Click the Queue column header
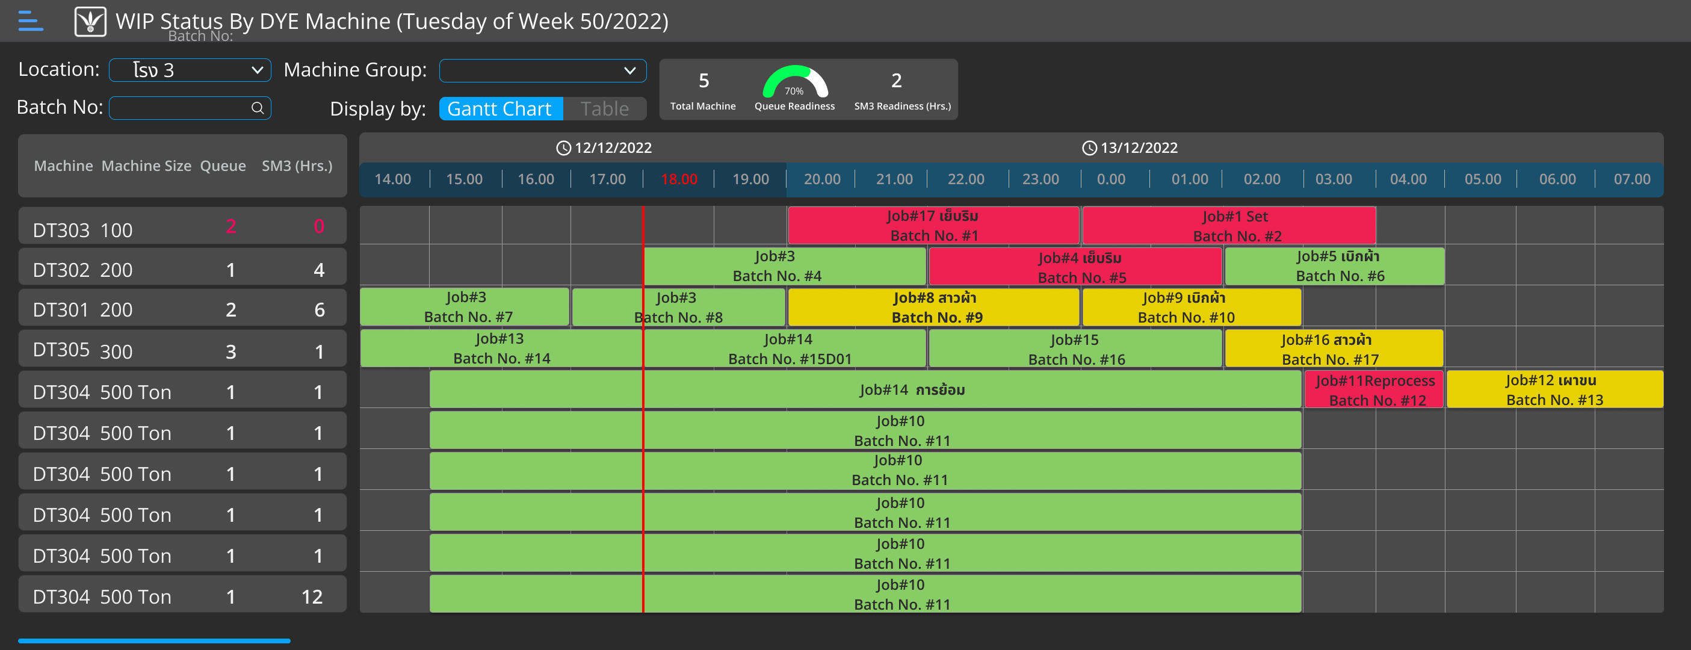 pyautogui.click(x=223, y=166)
